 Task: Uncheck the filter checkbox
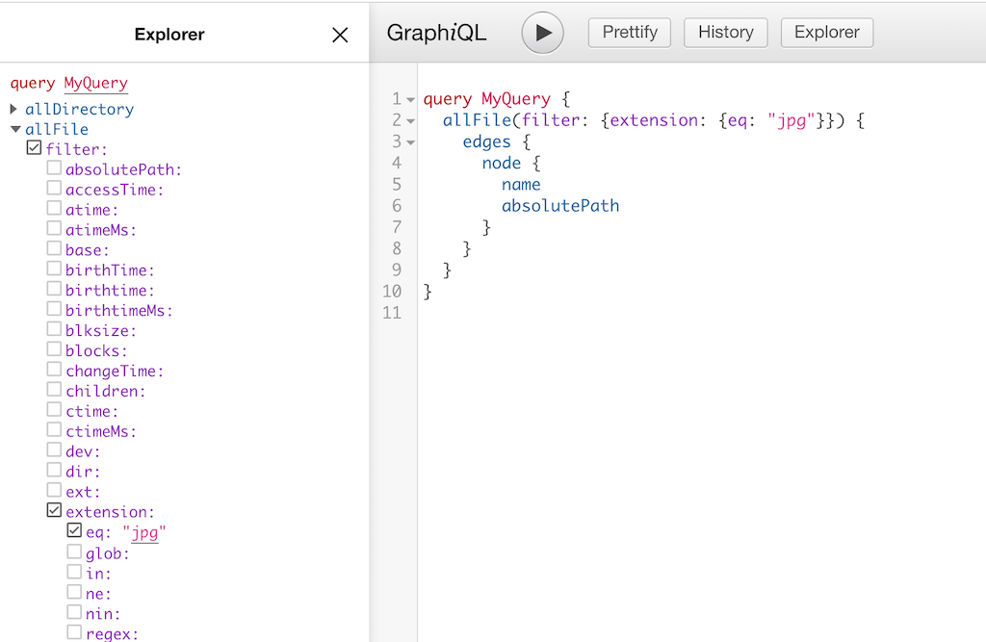[x=34, y=148]
